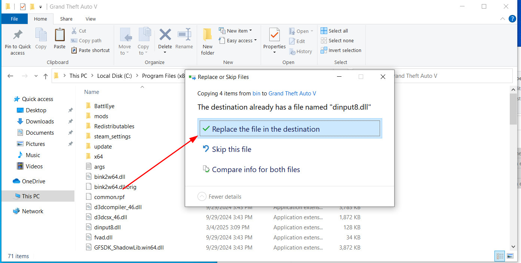Open Videos in navigation pane
The image size is (521, 263).
pos(34,166)
